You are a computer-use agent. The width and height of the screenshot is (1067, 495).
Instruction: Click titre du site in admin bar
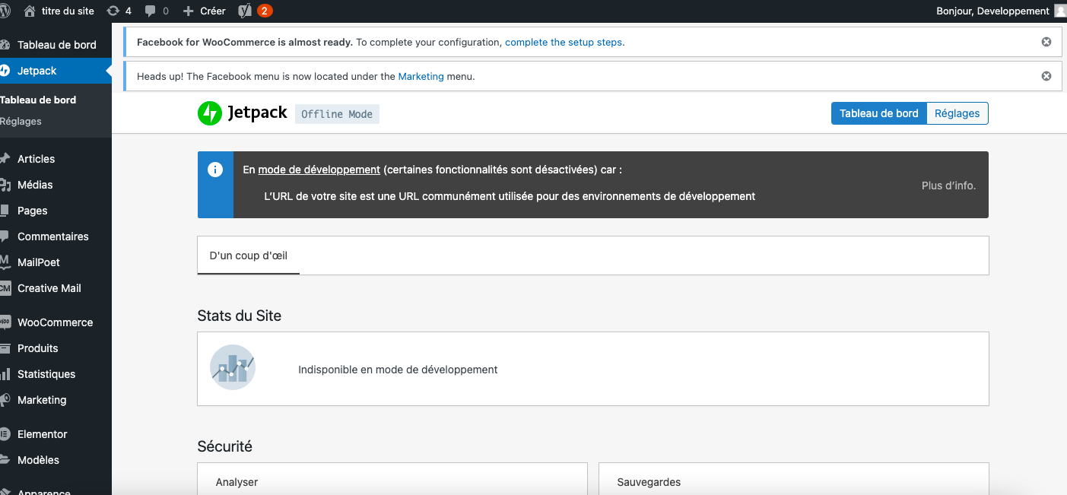68,11
